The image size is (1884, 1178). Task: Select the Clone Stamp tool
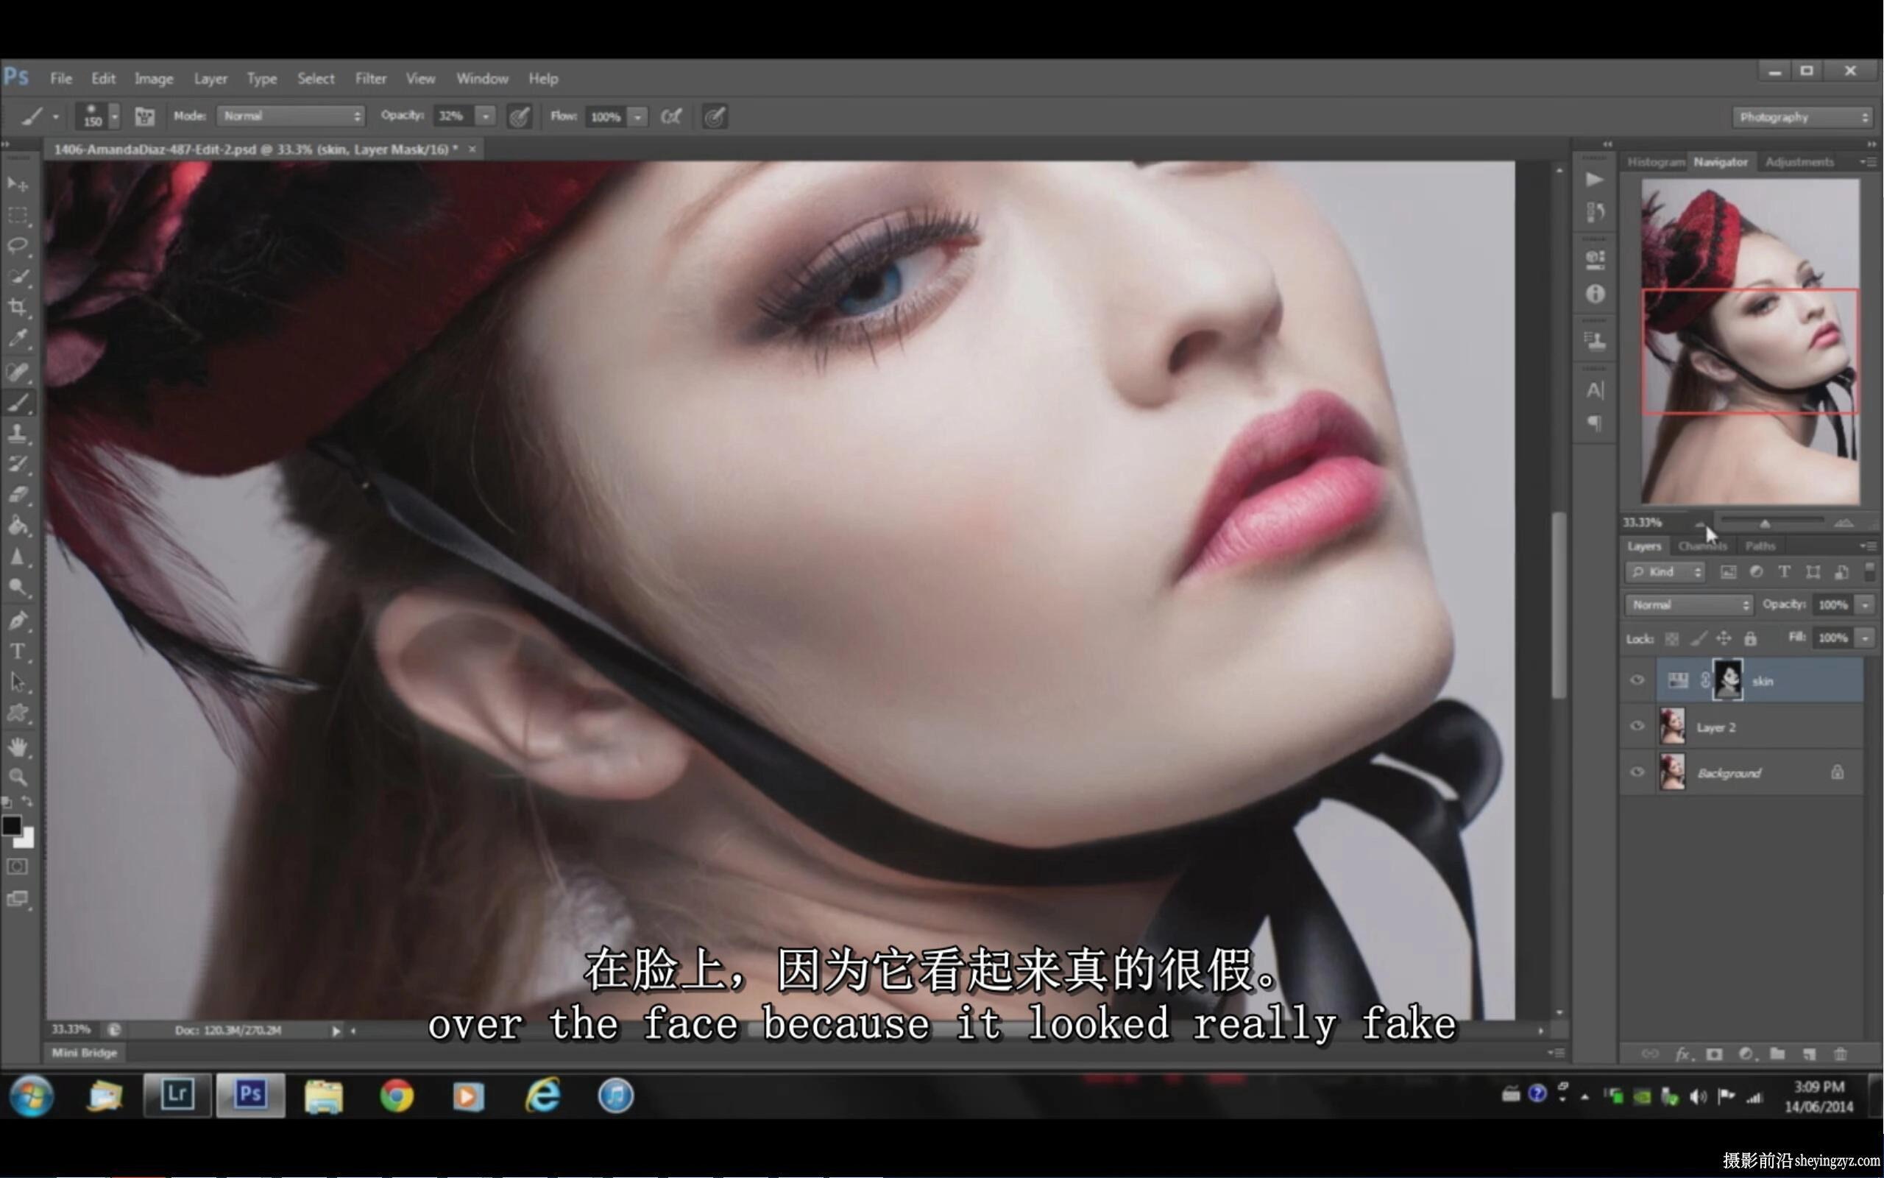[x=17, y=433]
